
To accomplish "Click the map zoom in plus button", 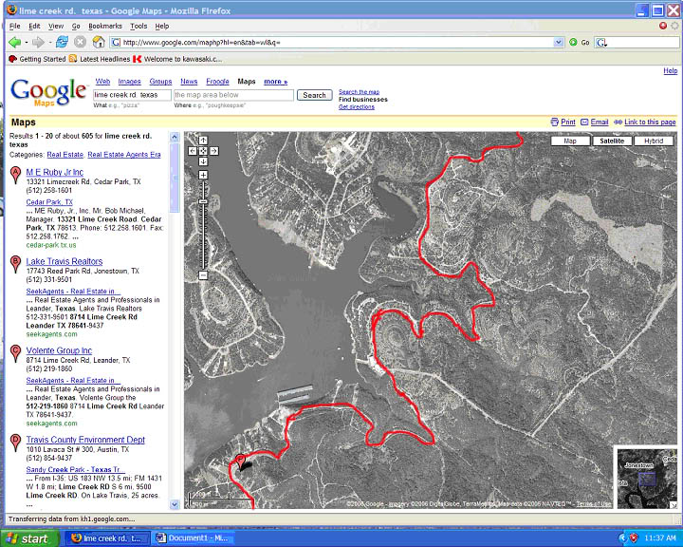I will pyautogui.click(x=203, y=175).
